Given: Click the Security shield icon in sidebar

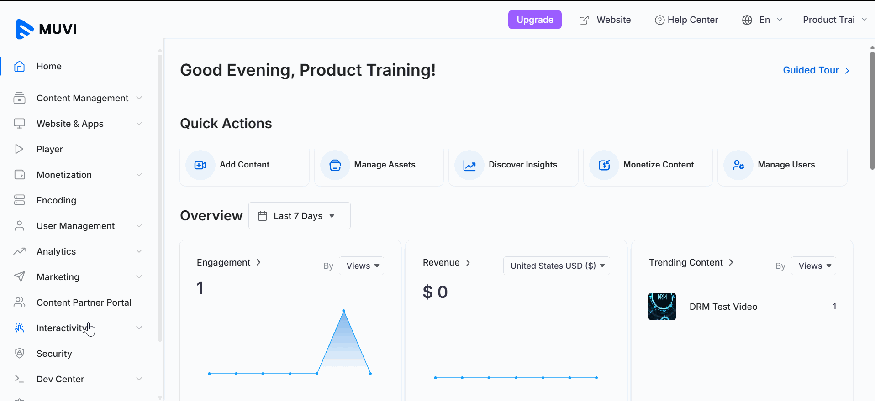Looking at the screenshot, I should [x=19, y=353].
